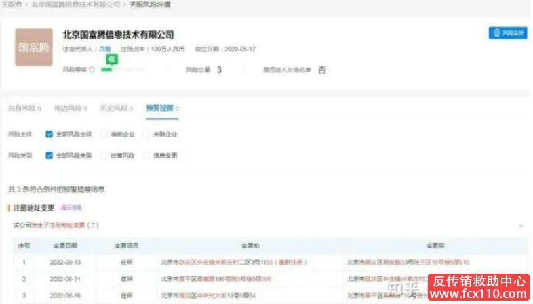This screenshot has width=533, height=304.
Task: Click the green low-risk level badge
Action: pos(112,60)
